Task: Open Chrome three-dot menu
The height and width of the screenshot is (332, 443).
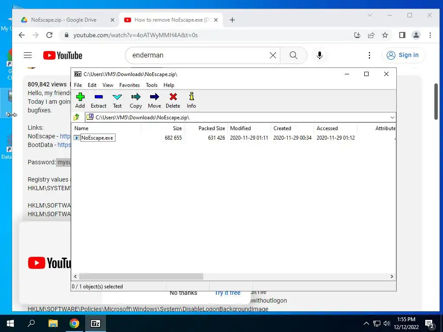Action: (430, 35)
